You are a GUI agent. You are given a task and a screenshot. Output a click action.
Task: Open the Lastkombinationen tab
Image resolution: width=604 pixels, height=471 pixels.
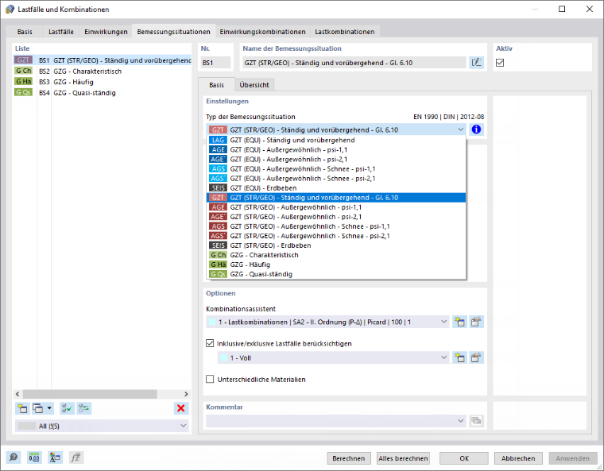pyautogui.click(x=345, y=32)
